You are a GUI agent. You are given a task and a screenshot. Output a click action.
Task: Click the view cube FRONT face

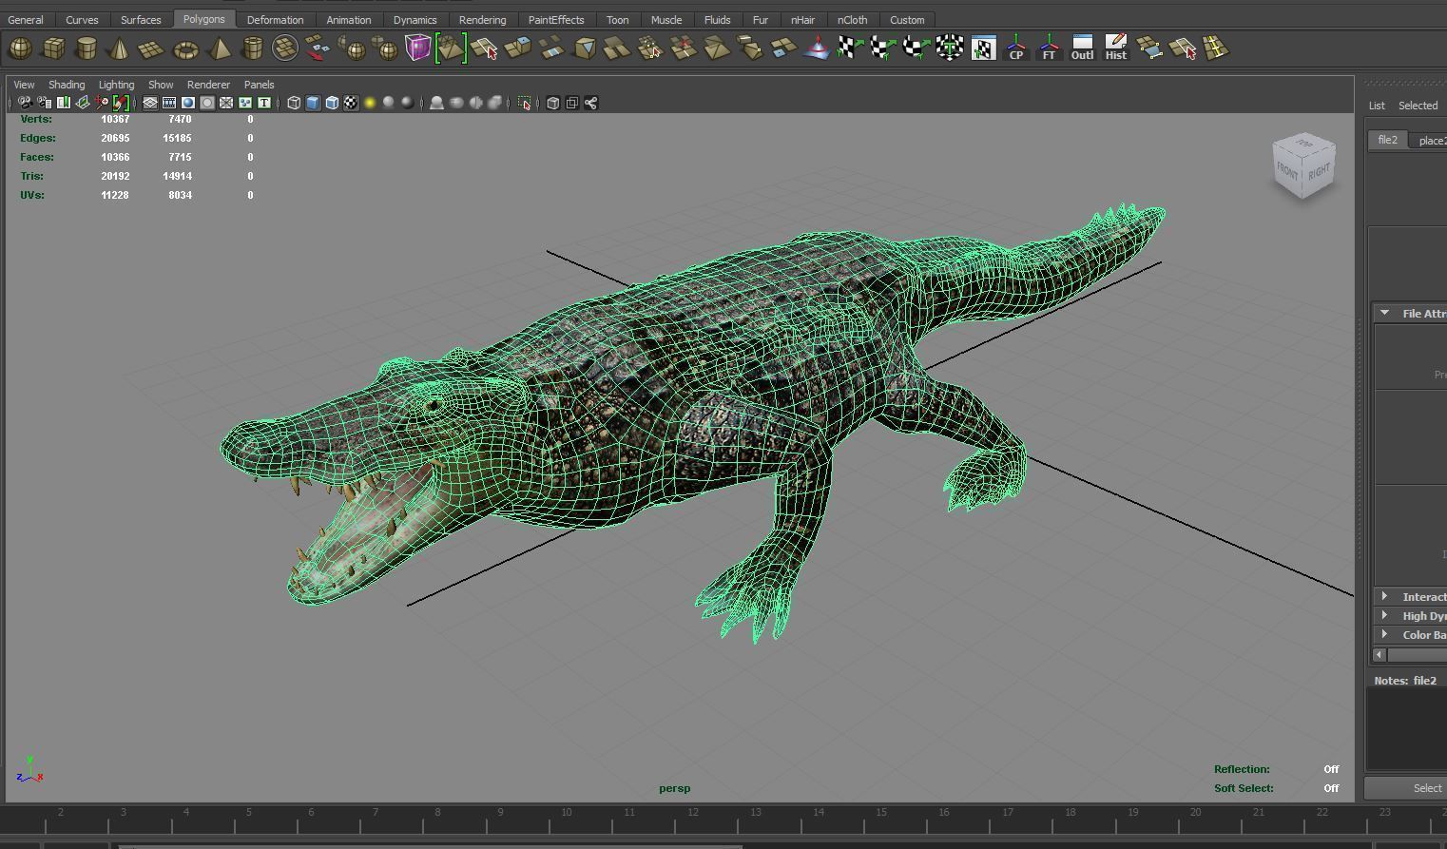pos(1287,170)
